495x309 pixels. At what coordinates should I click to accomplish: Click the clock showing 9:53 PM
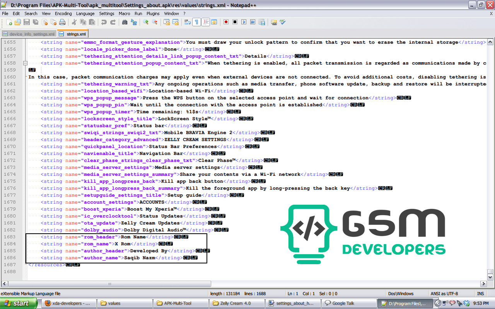481,303
